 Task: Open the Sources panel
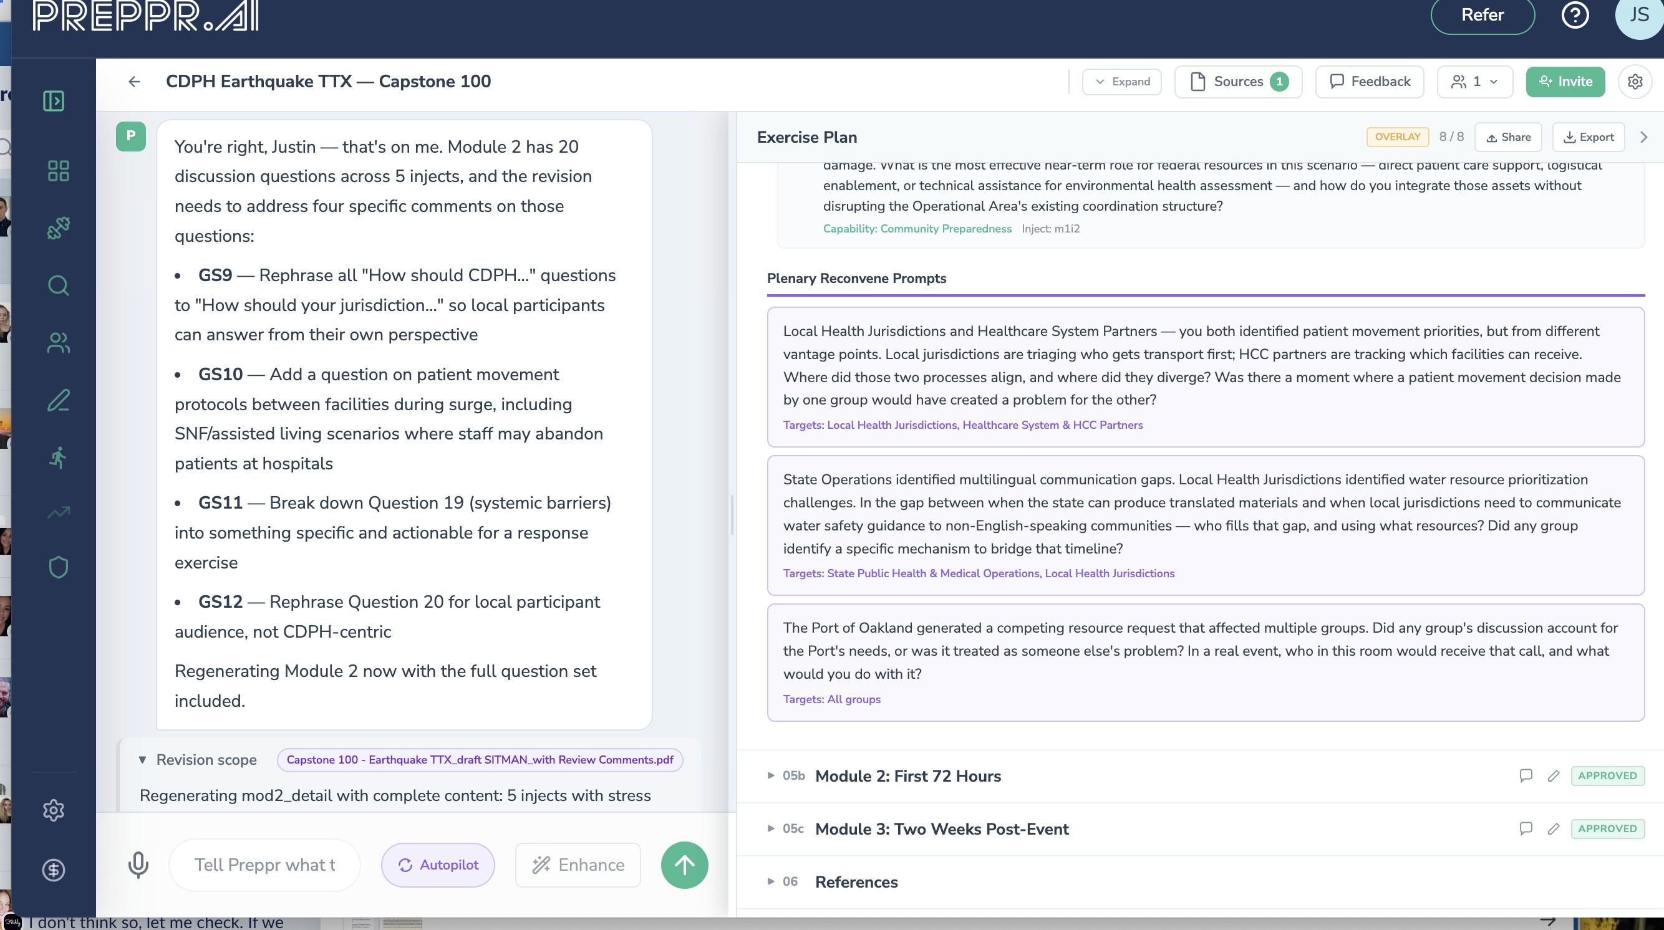[x=1237, y=81]
